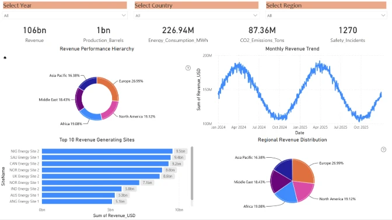Select the Middle East segment in the donut chart
Screen dimensions: 392x220
click(x=79, y=100)
